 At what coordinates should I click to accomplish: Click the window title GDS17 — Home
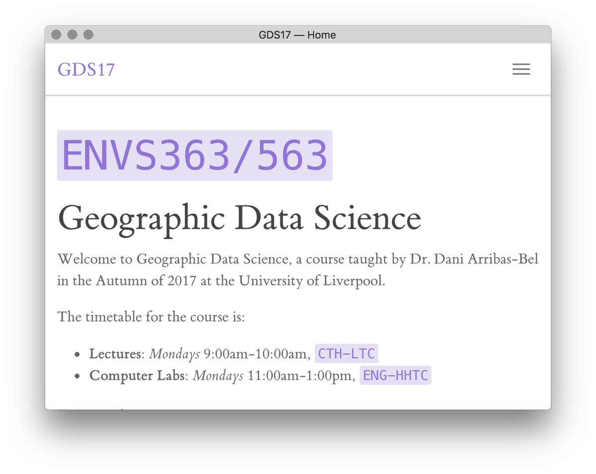click(x=298, y=35)
